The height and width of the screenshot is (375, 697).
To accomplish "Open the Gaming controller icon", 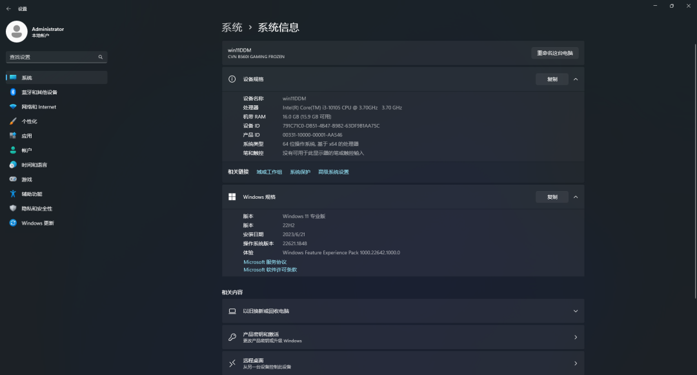I will pos(13,179).
